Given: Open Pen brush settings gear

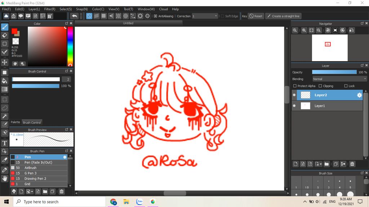Looking at the screenshot, I should (65, 157).
